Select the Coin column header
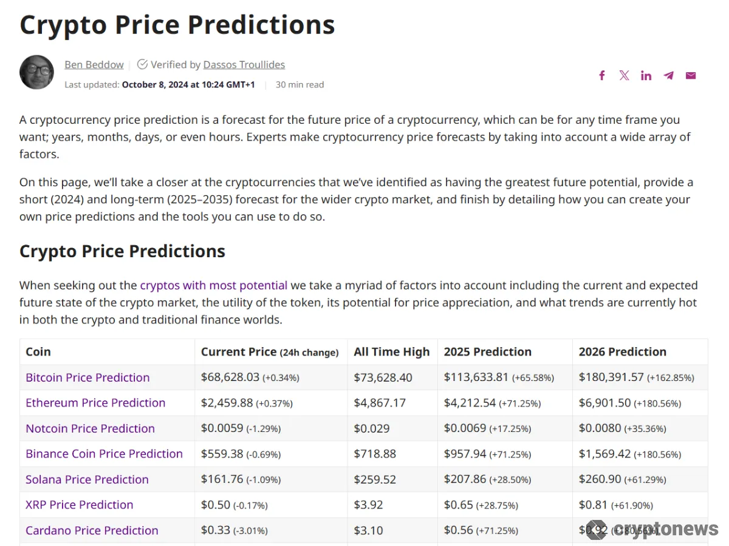The height and width of the screenshot is (546, 729). point(38,352)
